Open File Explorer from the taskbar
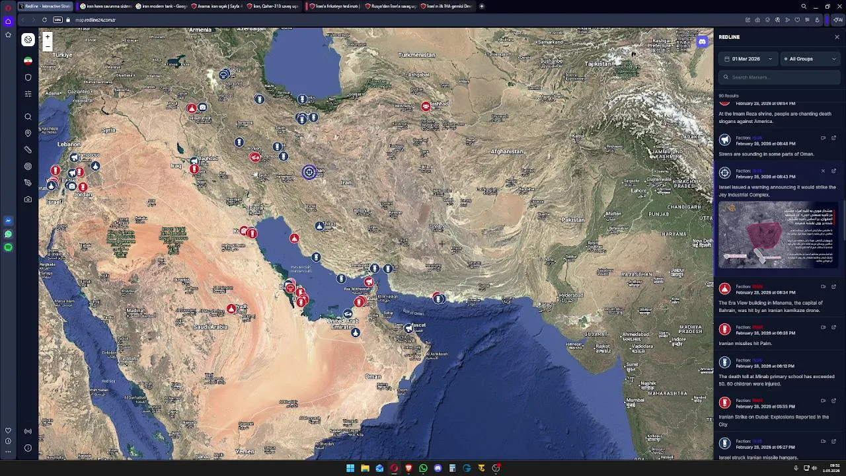846x476 pixels. pyautogui.click(x=365, y=468)
